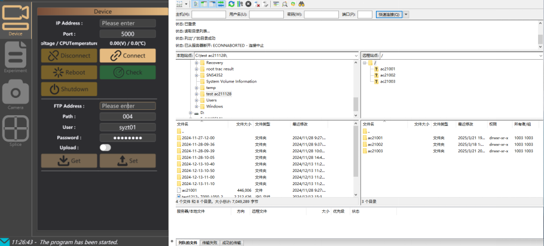
Task: Switch to the Camera sidebar icon
Action: click(16, 96)
